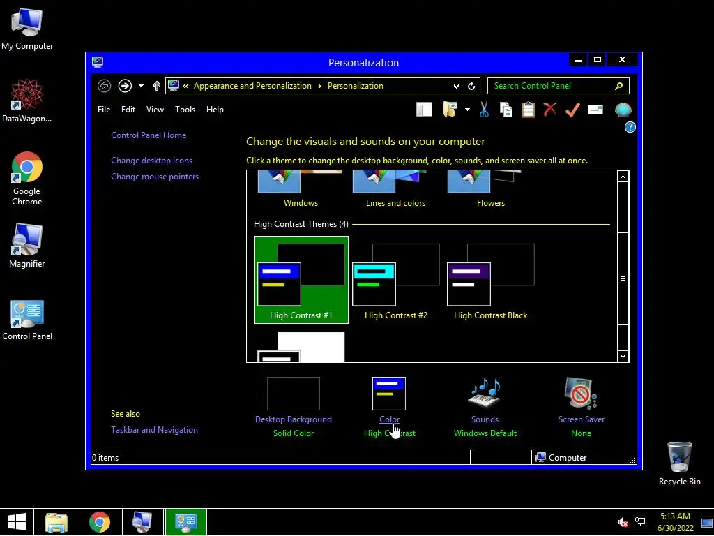This screenshot has height=536, width=714.
Task: Open the Help menu
Action: click(x=215, y=110)
